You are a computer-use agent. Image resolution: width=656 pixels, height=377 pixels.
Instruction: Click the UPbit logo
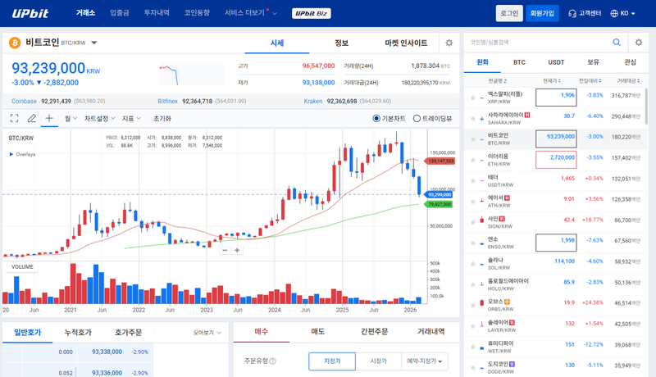[x=30, y=13]
